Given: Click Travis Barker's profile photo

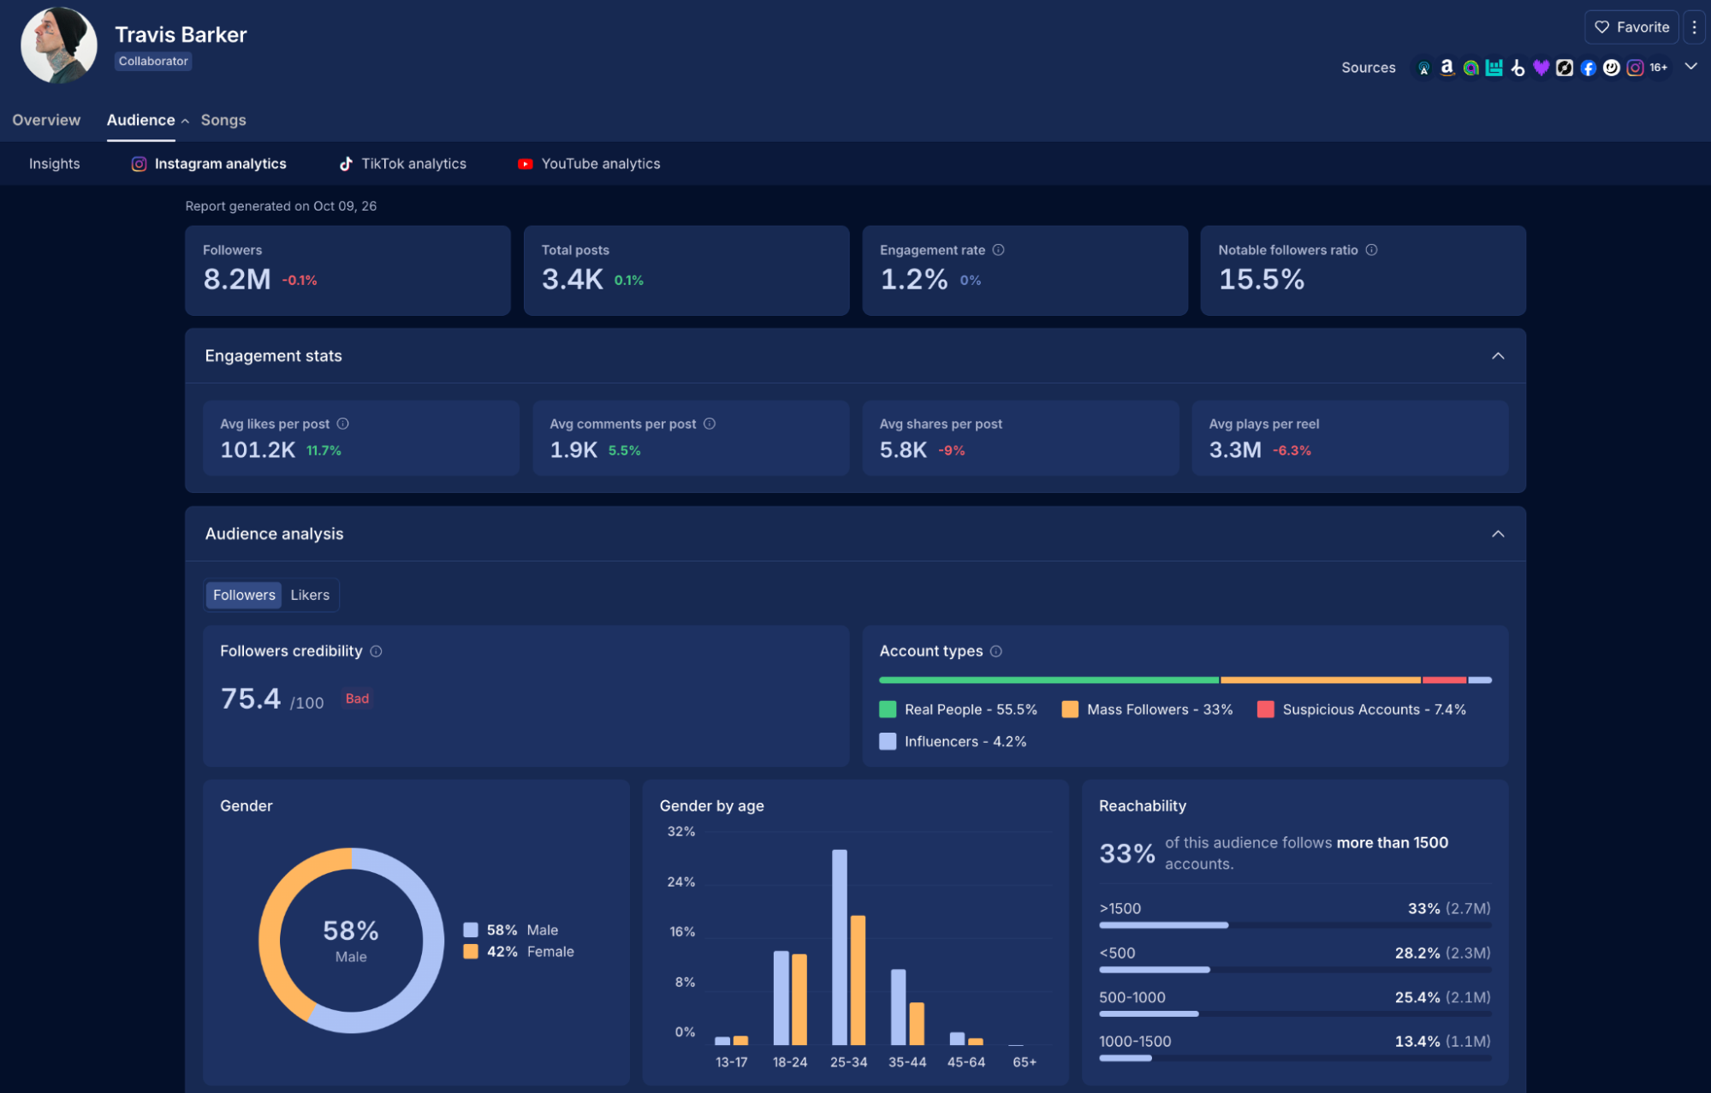Looking at the screenshot, I should (59, 45).
